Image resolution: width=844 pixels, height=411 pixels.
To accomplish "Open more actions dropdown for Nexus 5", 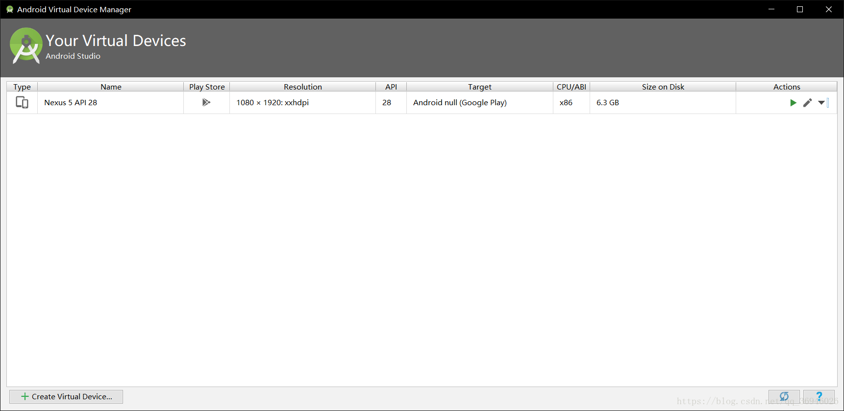I will tap(821, 103).
